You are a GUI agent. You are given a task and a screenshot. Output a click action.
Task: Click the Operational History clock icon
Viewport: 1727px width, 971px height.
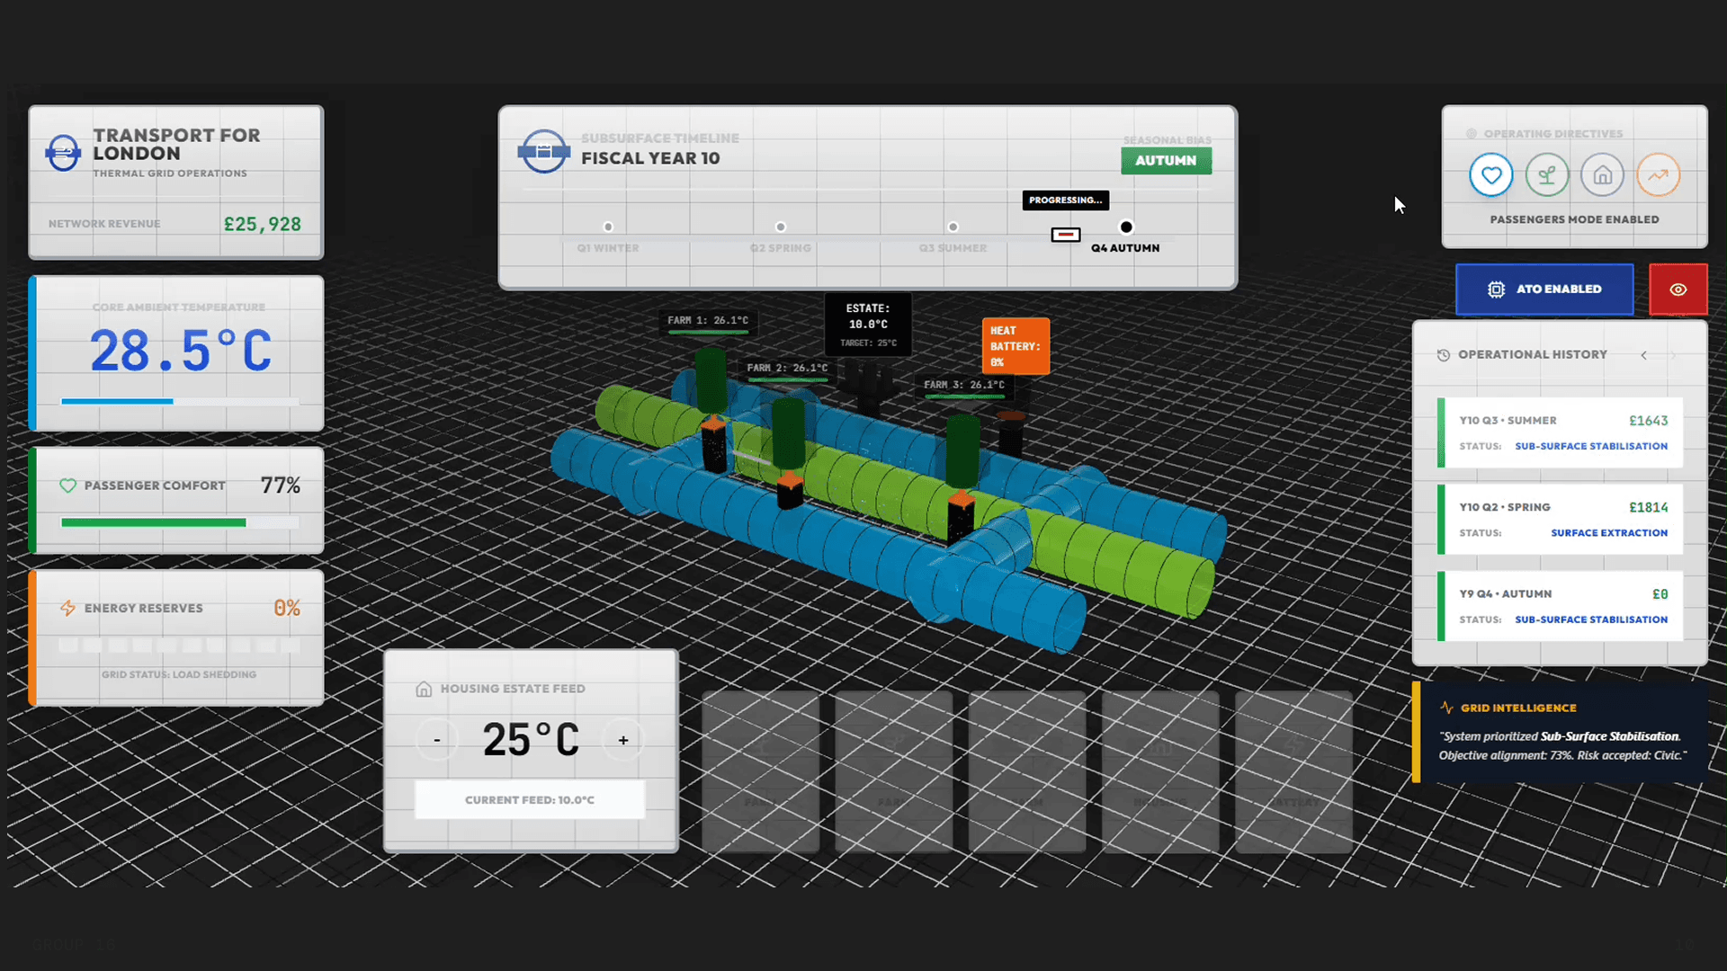[x=1443, y=355]
